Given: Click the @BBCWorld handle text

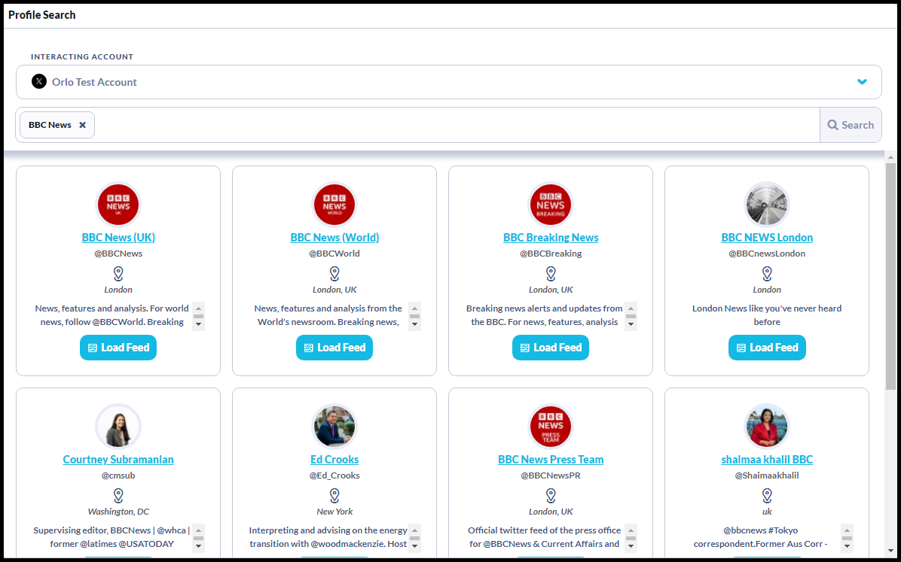Looking at the screenshot, I should (x=334, y=254).
